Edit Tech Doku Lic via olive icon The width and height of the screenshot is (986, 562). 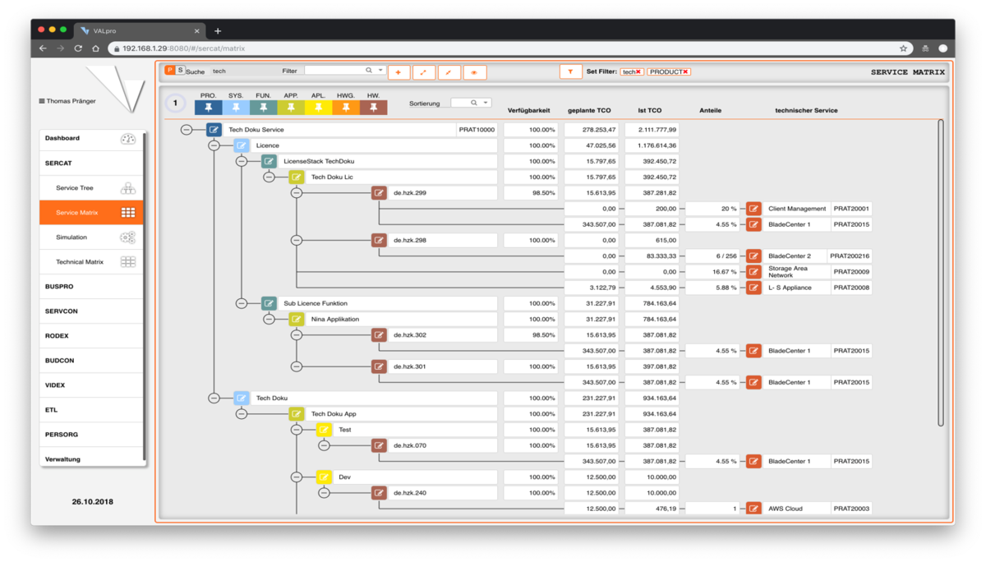(x=297, y=177)
